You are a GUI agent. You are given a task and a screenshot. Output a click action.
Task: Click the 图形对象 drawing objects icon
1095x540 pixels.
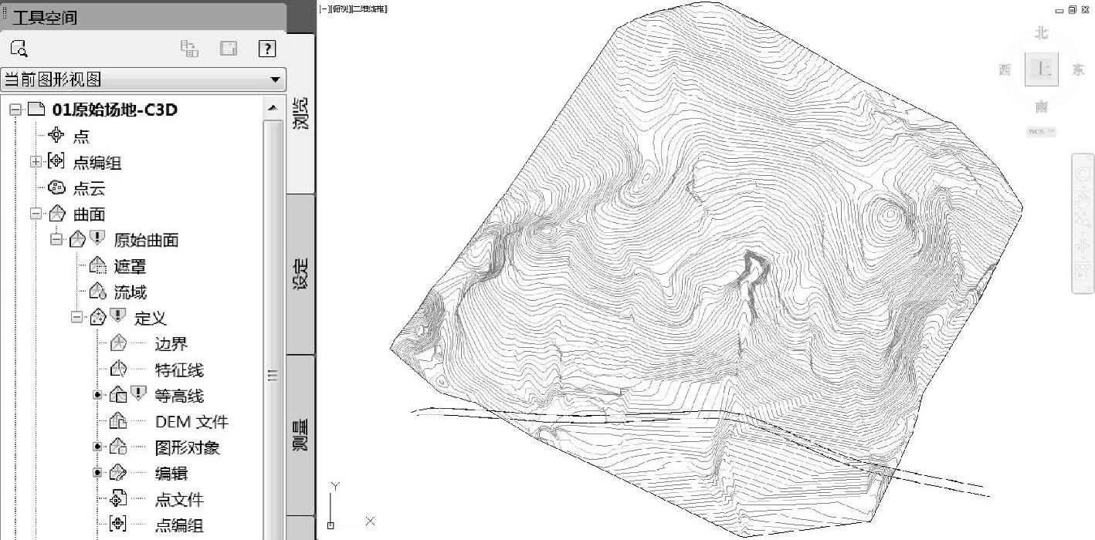coord(117,447)
